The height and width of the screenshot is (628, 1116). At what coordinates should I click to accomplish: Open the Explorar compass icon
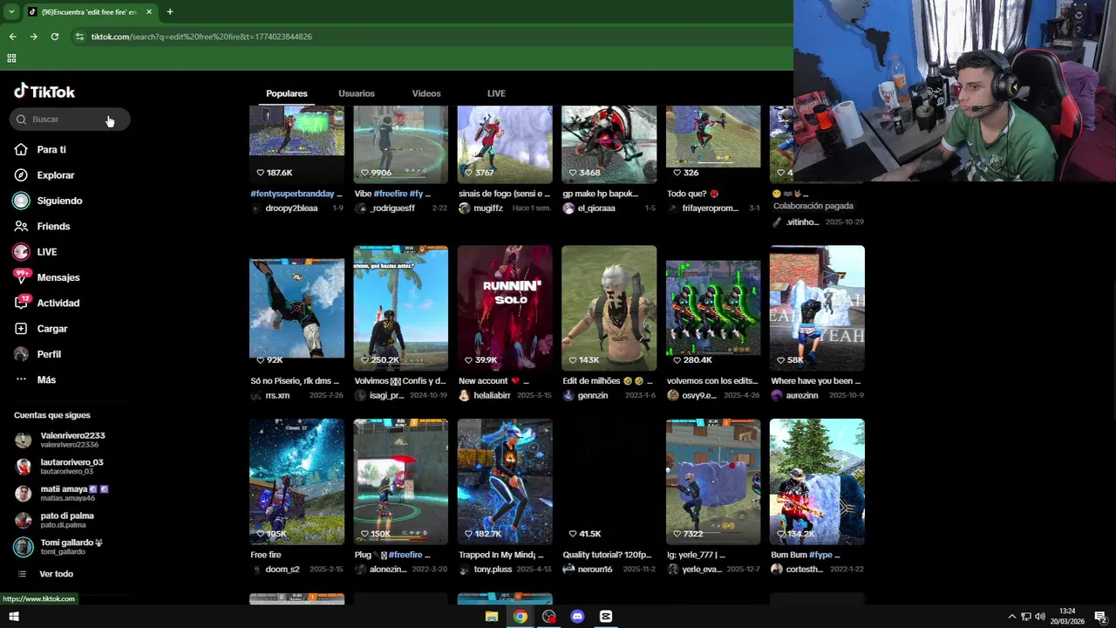(x=21, y=175)
